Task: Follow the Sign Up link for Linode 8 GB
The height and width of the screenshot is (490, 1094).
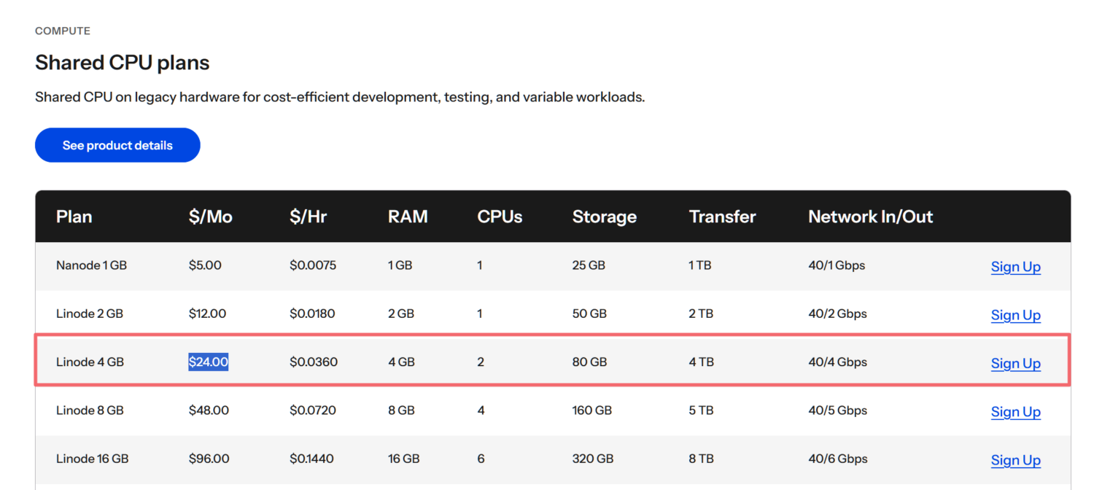Action: pyautogui.click(x=1015, y=411)
